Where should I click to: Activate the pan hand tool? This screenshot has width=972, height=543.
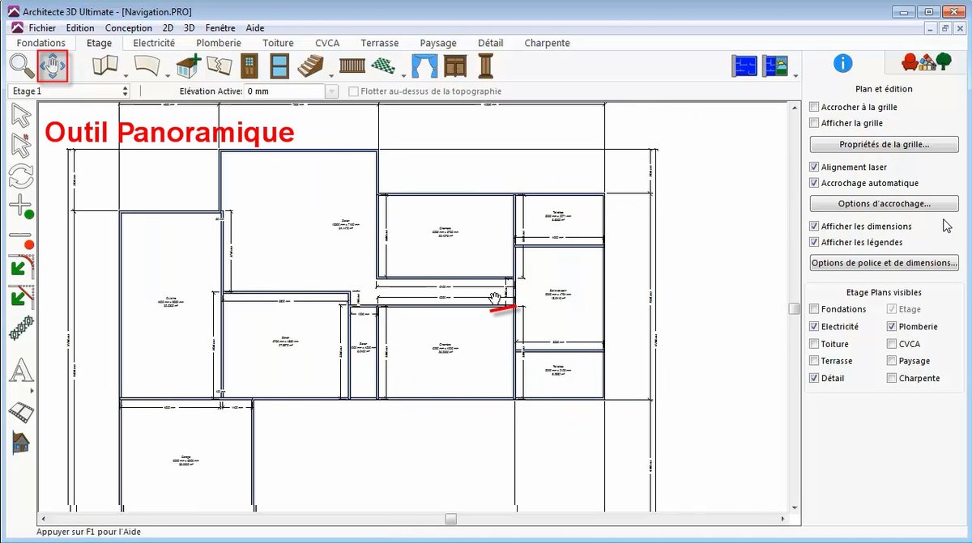point(53,66)
